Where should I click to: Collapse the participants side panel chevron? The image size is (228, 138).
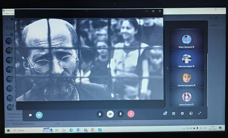pos(168,68)
